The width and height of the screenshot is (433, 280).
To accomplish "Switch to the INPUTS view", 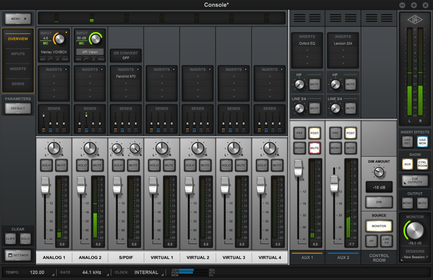I will tap(18, 54).
